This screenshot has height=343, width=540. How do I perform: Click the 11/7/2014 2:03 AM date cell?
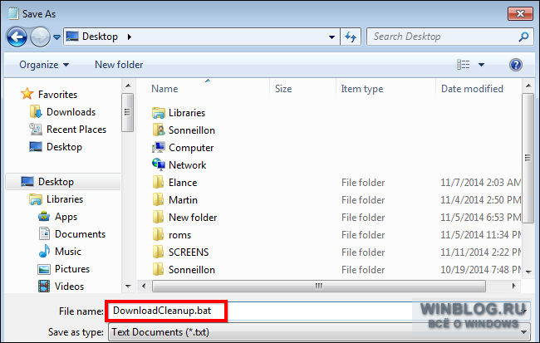480,183
